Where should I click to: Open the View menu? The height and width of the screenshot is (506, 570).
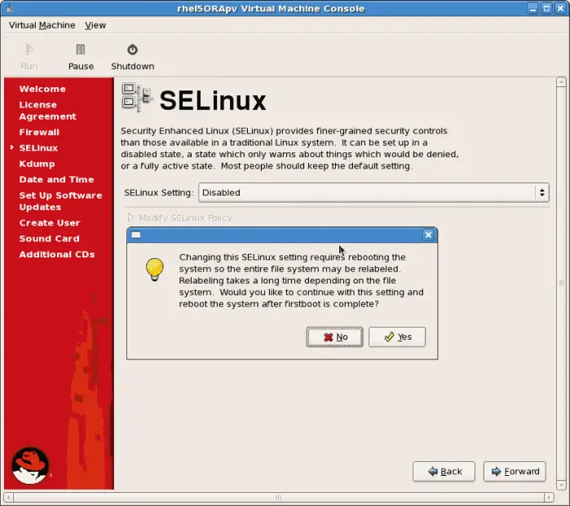(x=95, y=25)
